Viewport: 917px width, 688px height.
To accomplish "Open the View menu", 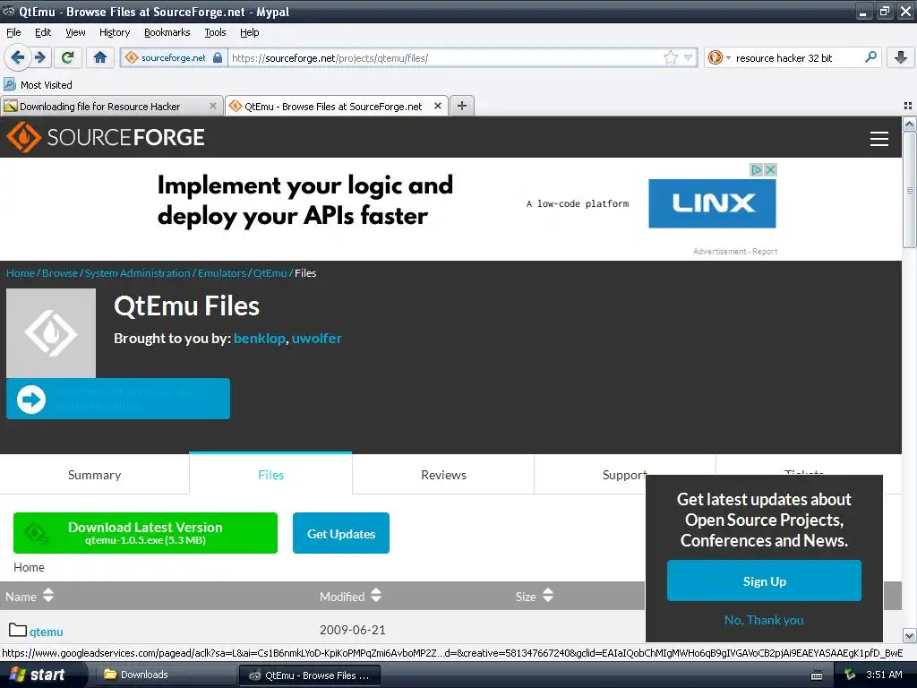I will click(75, 33).
